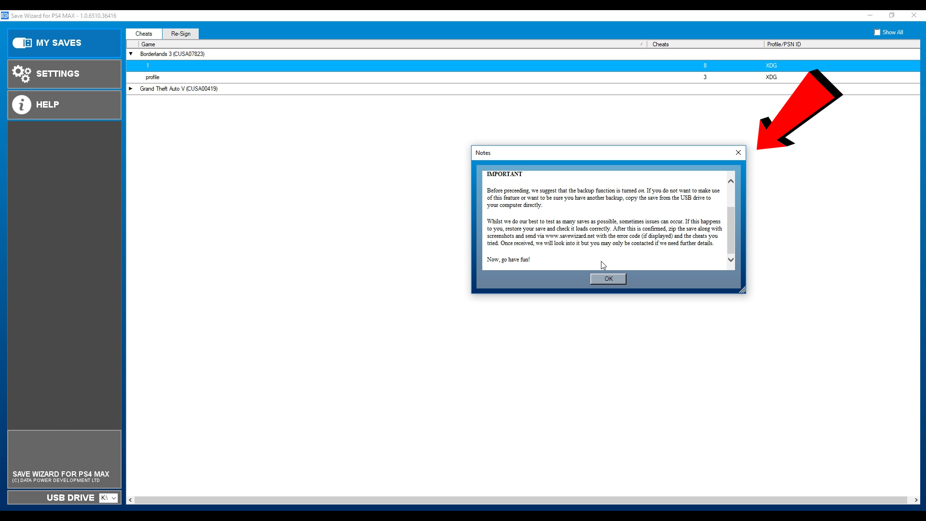Click the SETTINGS gear icon

point(21,73)
